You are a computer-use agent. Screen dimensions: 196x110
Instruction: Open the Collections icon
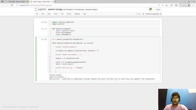coord(176,5)
